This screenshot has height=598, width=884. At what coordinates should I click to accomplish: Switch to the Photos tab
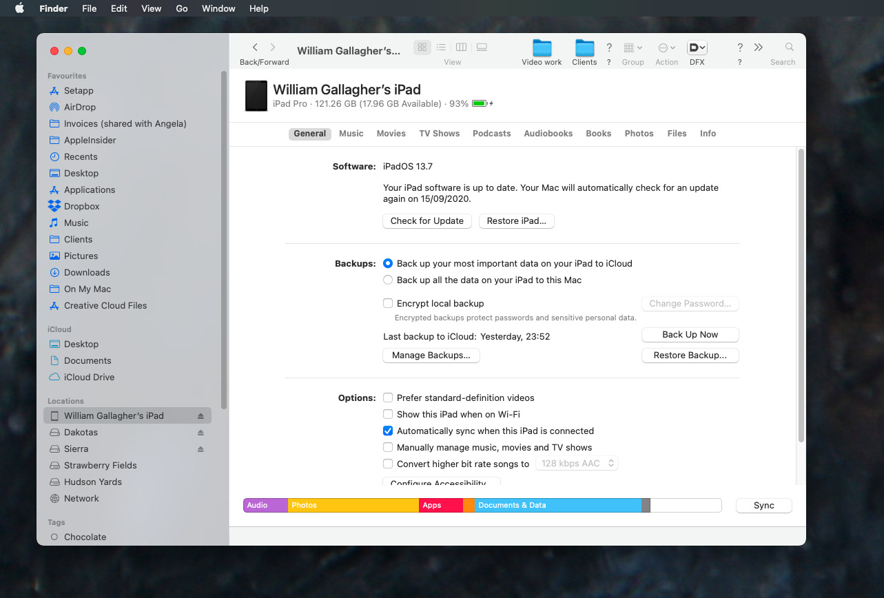639,134
